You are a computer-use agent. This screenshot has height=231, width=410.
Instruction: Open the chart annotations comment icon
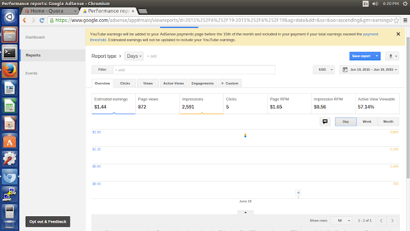[325, 121]
